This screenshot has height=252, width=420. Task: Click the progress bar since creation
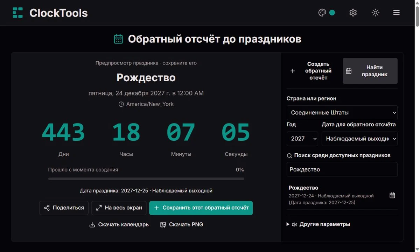[x=146, y=179]
